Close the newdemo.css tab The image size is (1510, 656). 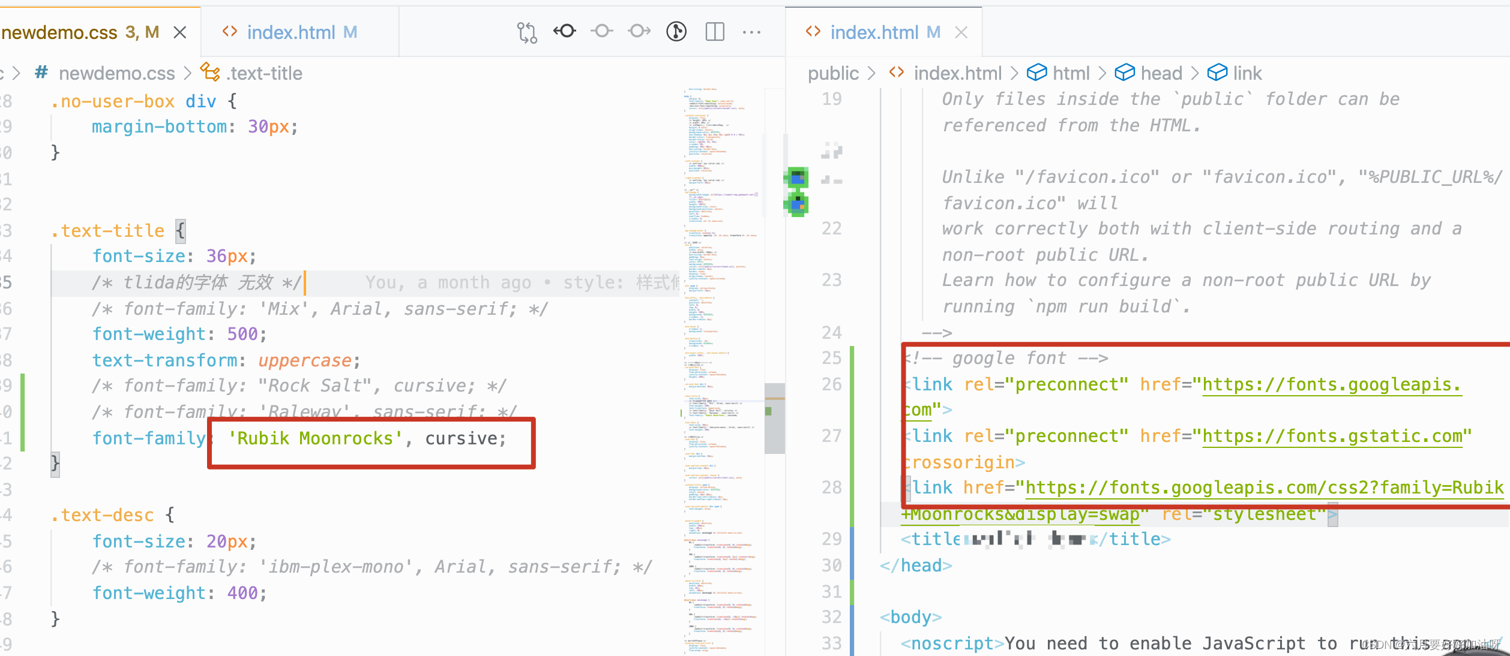tap(179, 32)
